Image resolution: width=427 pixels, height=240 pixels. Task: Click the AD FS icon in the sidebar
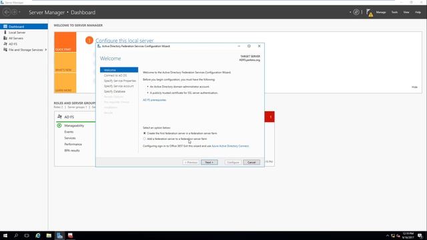(x=5, y=44)
